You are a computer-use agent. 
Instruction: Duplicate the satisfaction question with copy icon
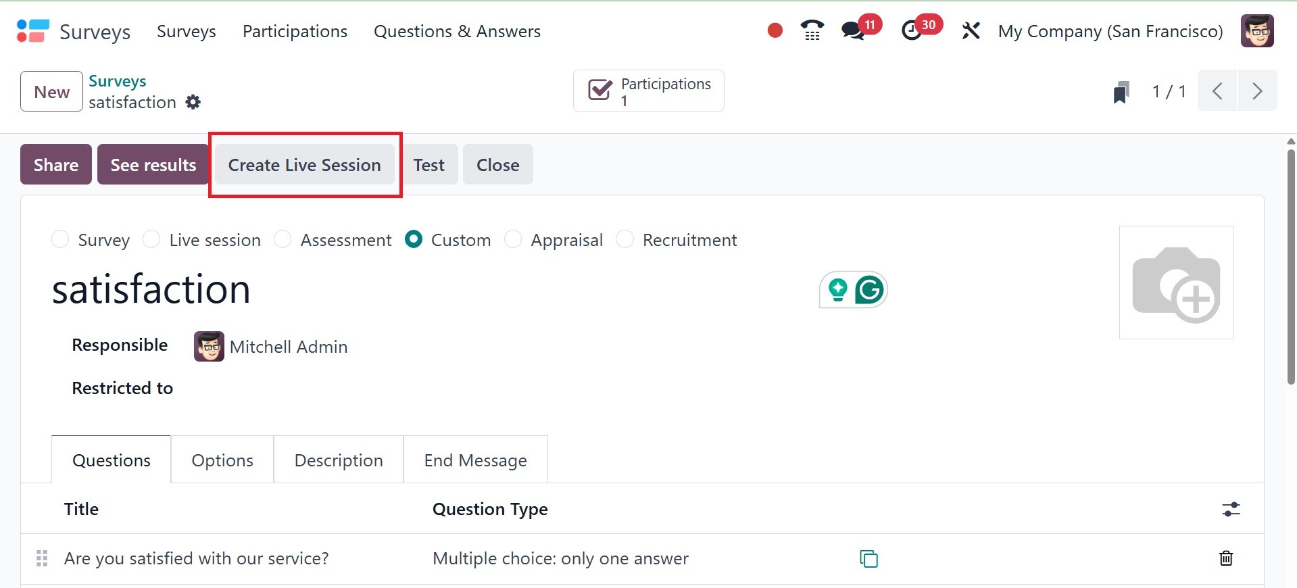868,559
